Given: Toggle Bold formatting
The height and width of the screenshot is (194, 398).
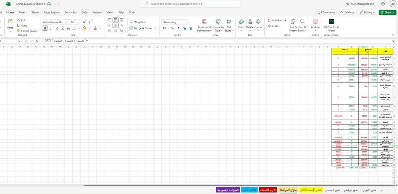Looking at the screenshot, I should pos(45,28).
